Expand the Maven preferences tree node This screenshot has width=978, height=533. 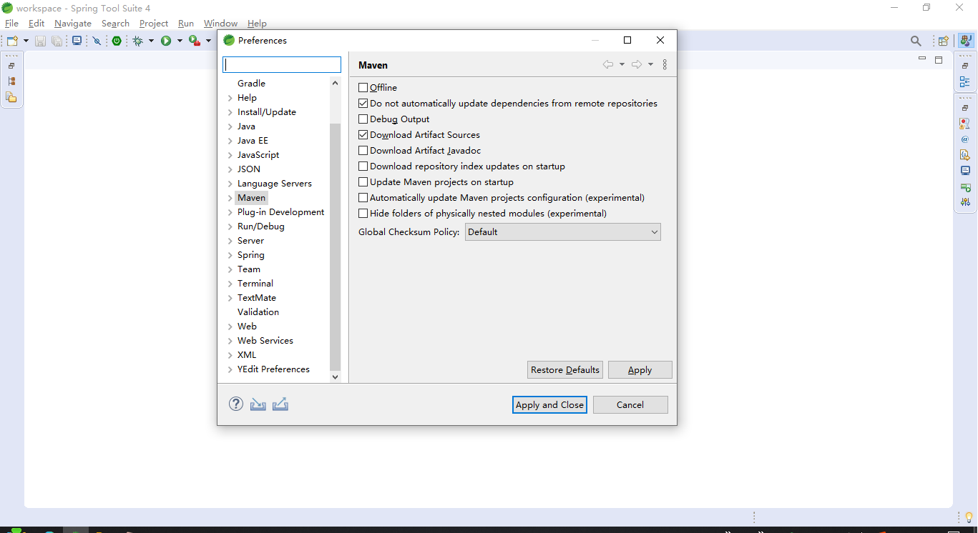coord(231,197)
